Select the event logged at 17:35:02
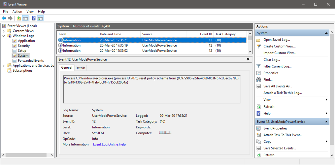Viewport: 335px width, 165px height. [x=152, y=51]
